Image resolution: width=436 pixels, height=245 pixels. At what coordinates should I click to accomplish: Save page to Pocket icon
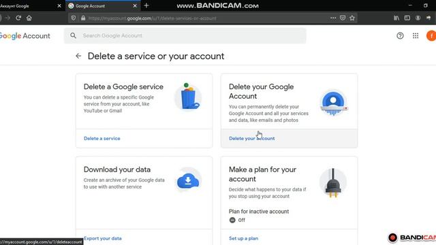[343, 18]
